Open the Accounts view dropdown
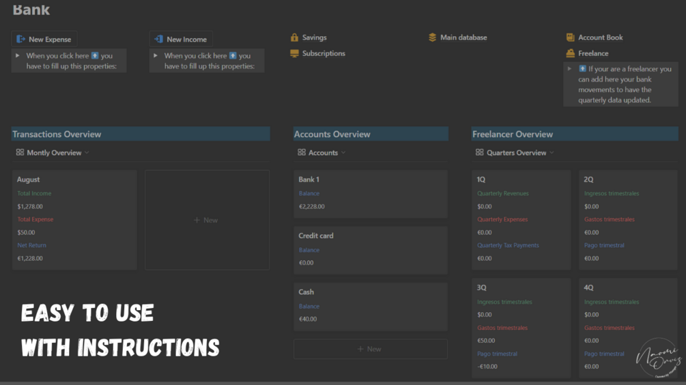This screenshot has width=686, height=385. (x=343, y=153)
